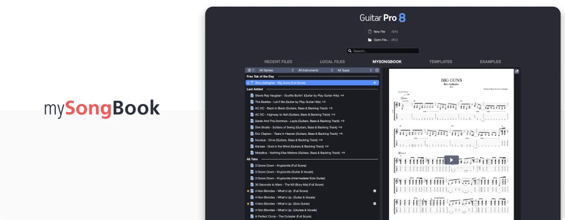Click the expand icon above the score preview

(516, 71)
